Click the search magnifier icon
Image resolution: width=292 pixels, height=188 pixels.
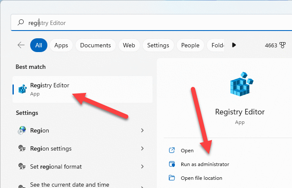(21, 22)
